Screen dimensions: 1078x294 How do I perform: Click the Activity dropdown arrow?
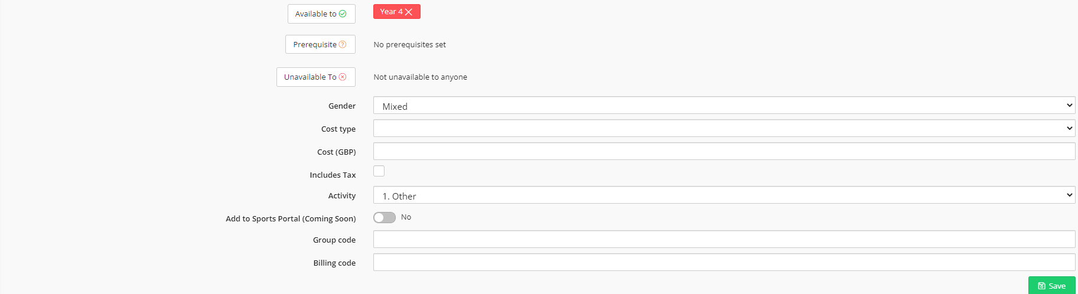pos(1069,195)
